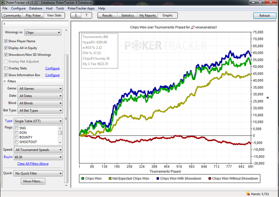Open the Configure menu
Screen dimensions: 279x197
pyautogui.click(x=18, y=8)
